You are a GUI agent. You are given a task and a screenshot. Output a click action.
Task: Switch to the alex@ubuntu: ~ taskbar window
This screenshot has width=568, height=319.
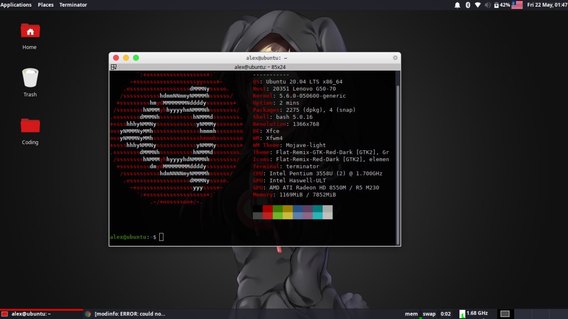pos(41,314)
